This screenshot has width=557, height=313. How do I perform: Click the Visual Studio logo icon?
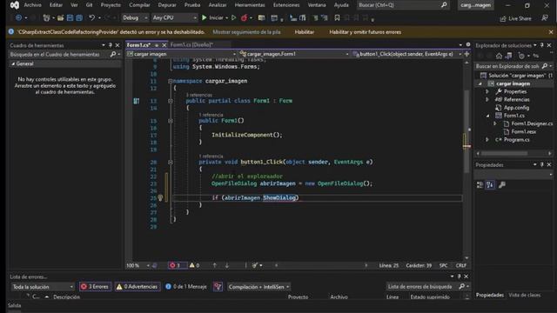click(x=15, y=5)
